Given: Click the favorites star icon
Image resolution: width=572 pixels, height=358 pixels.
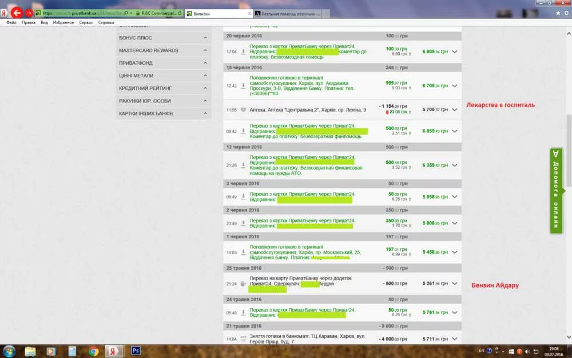Looking at the screenshot, I should coord(558,13).
